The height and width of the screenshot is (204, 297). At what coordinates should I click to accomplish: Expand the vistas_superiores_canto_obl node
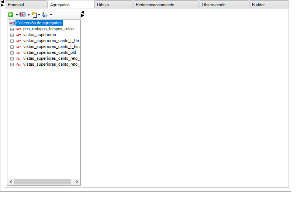[x=12, y=53]
